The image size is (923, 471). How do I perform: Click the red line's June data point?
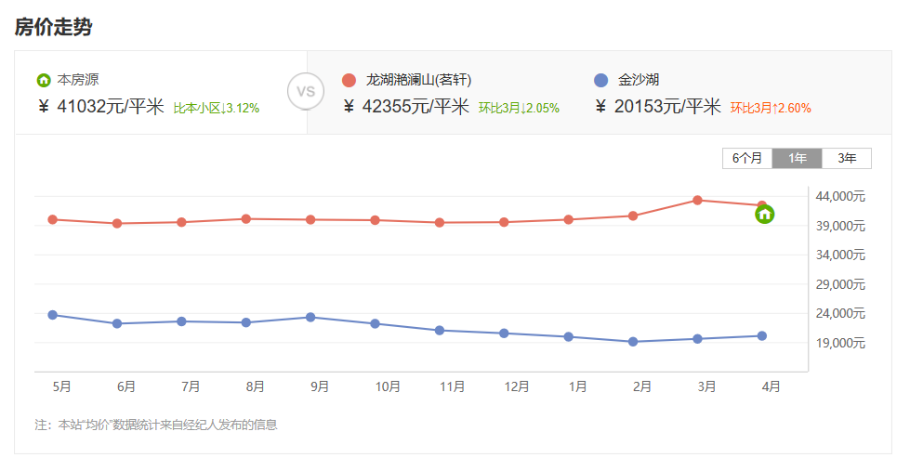117,223
